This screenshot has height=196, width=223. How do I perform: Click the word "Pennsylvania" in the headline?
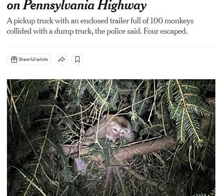(58, 6)
